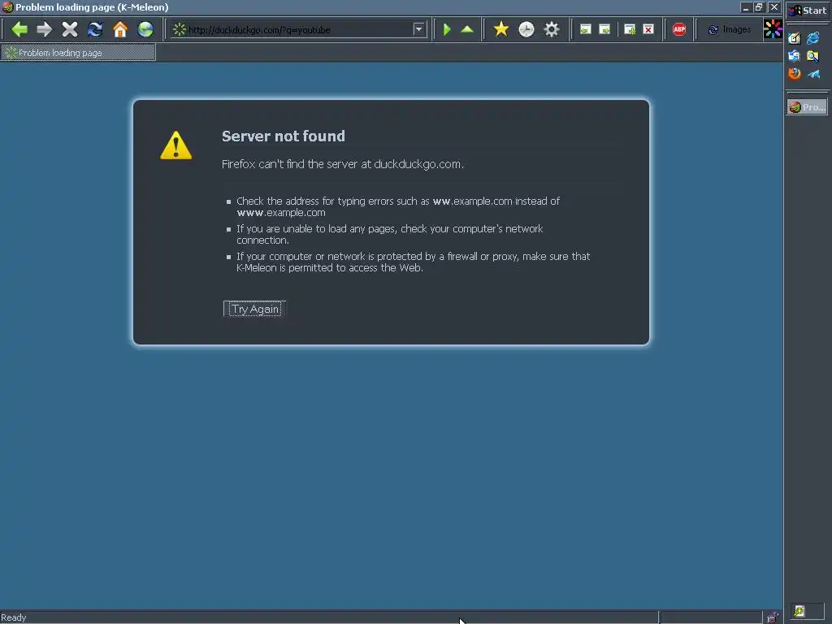This screenshot has height=624, width=832.
Task: Go back using the green arrow
Action: [x=19, y=29]
